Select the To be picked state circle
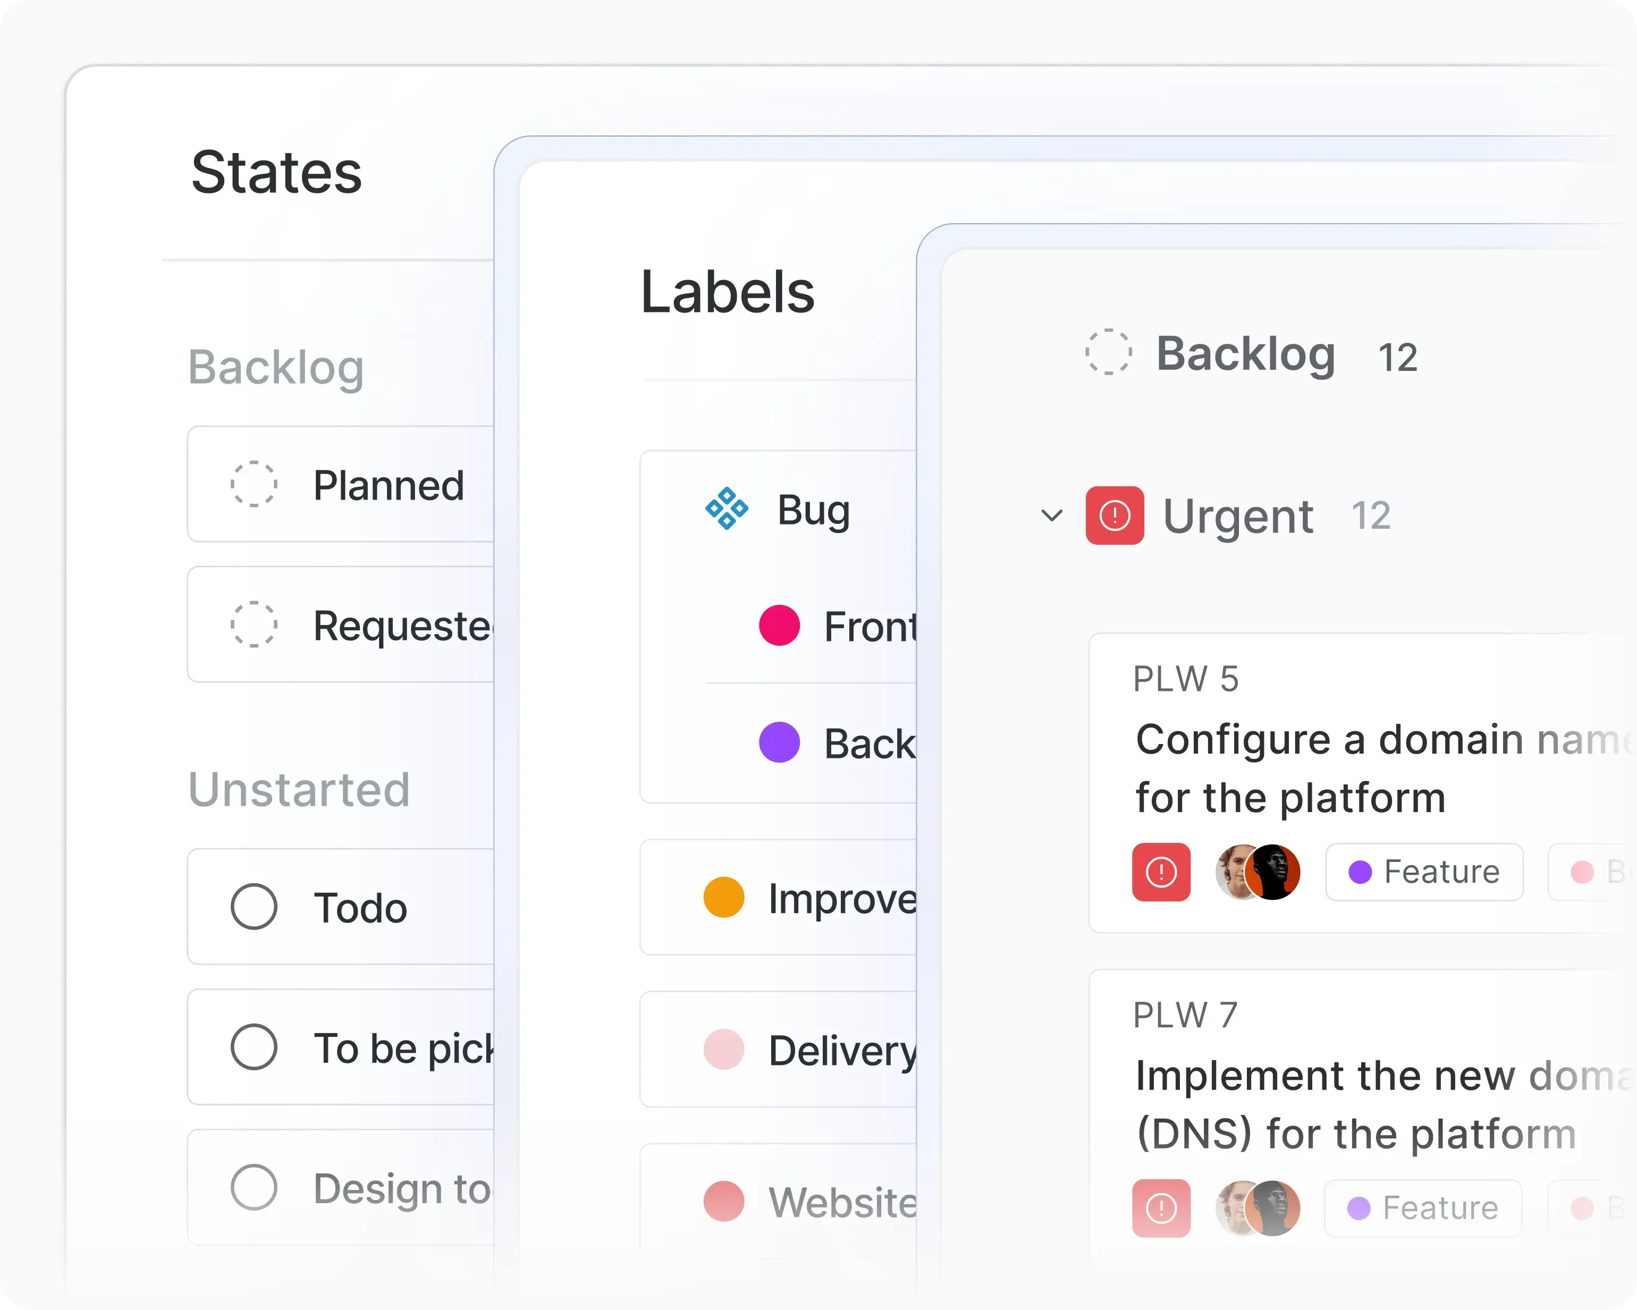Image resolution: width=1637 pixels, height=1310 pixels. pos(255,1047)
